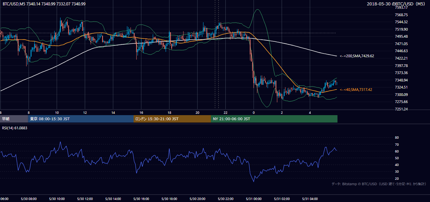Click the 5/30 12:00 time label
430x202 pixels.
point(85,199)
